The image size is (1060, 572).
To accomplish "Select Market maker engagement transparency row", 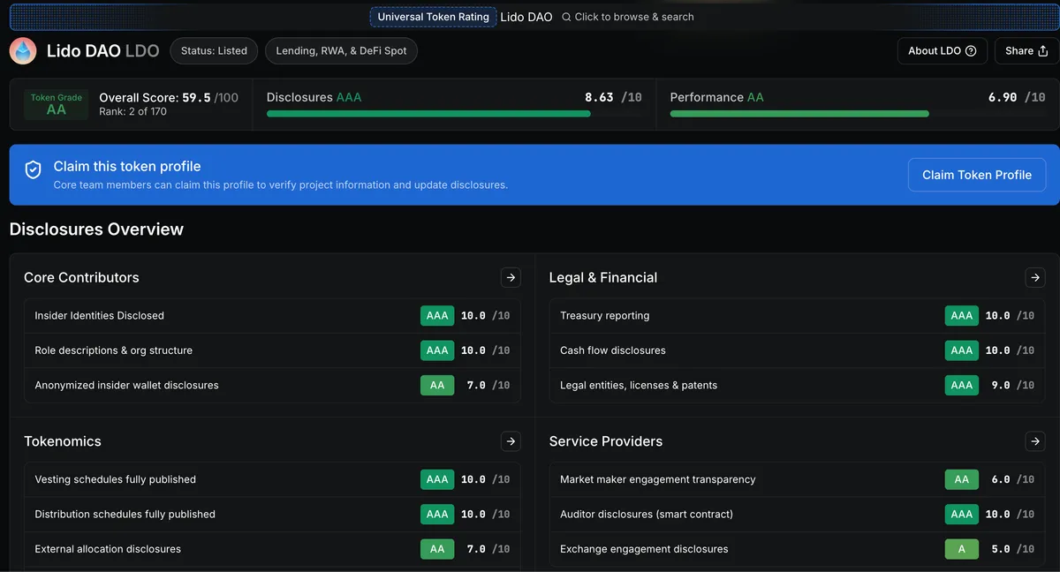I will click(x=797, y=479).
